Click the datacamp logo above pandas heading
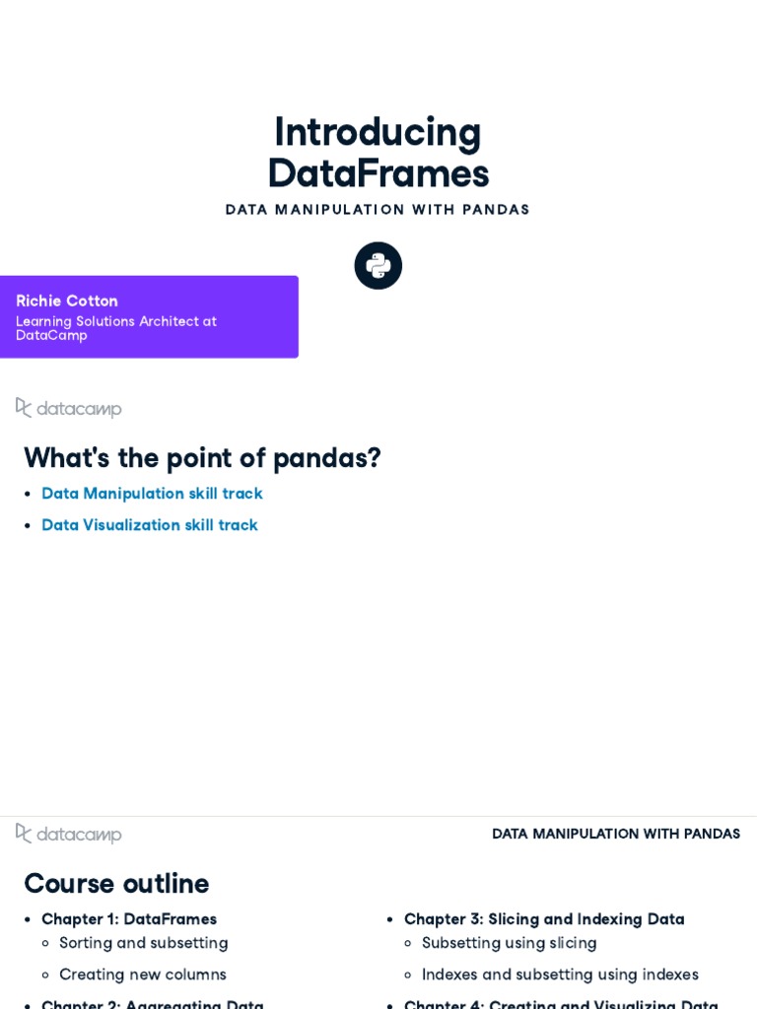The width and height of the screenshot is (757, 1009). coord(69,408)
